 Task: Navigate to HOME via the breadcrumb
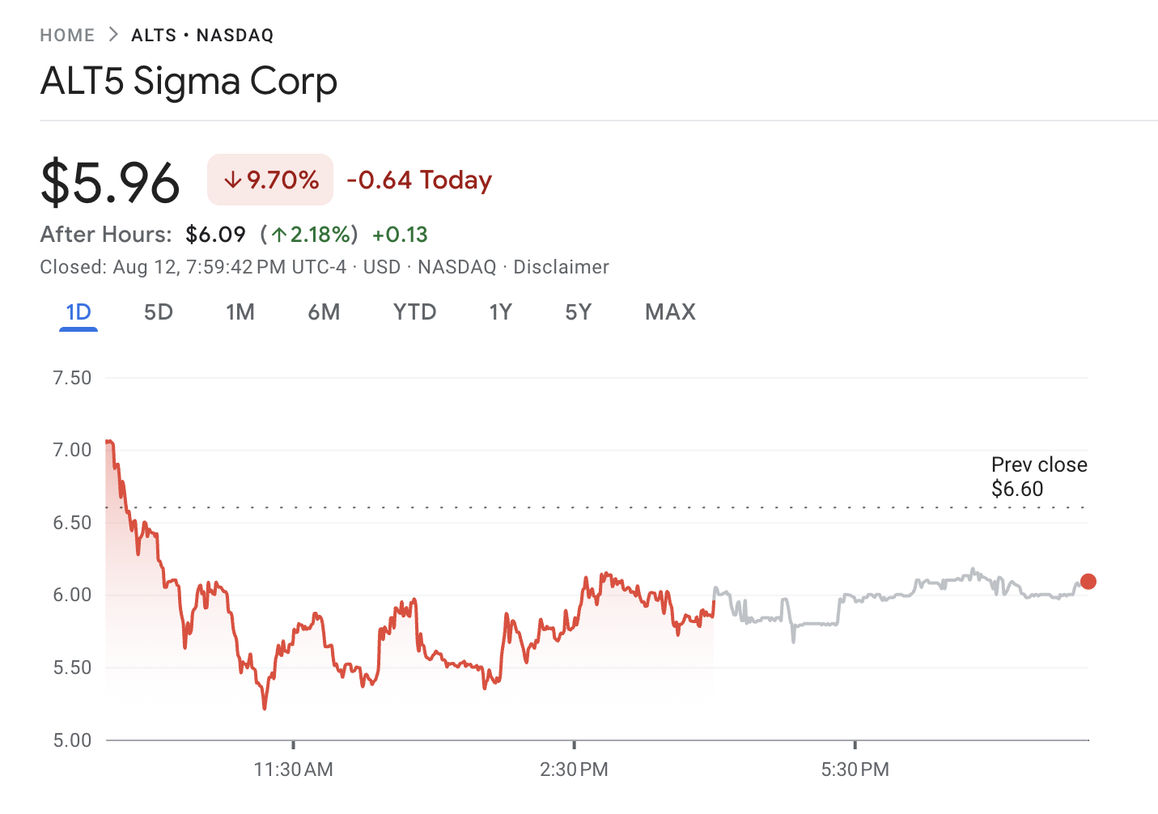[67, 35]
